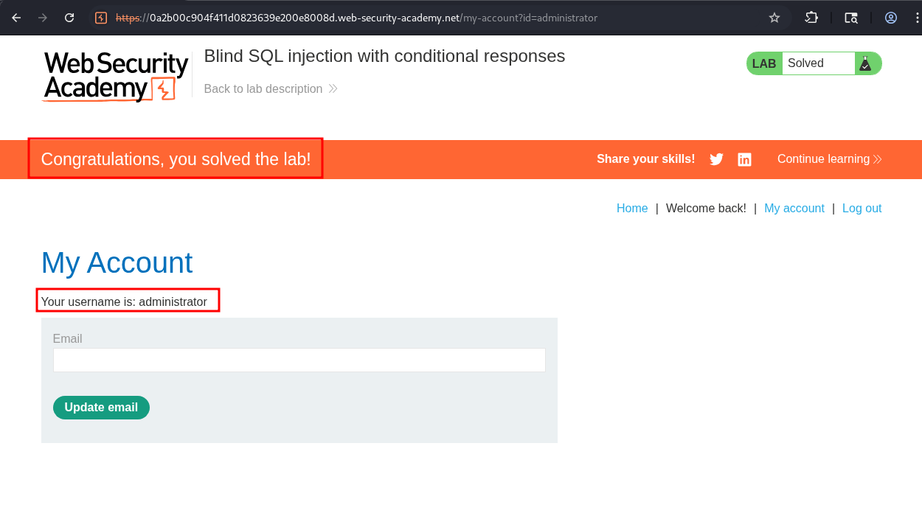The width and height of the screenshot is (922, 516).
Task: Click the Email input field
Action: point(299,360)
